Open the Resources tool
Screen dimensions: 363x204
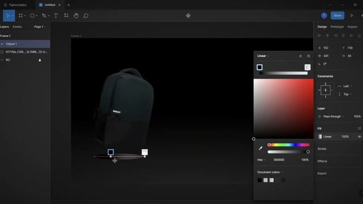click(66, 15)
